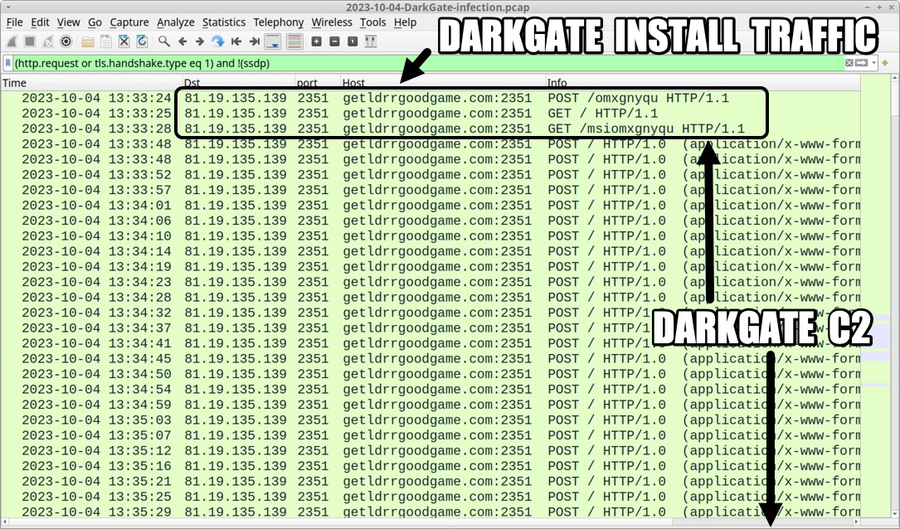
Task: Sort by the Info column header
Action: (x=703, y=83)
